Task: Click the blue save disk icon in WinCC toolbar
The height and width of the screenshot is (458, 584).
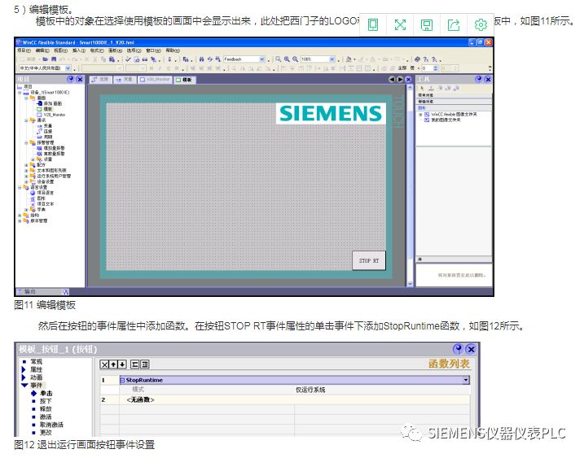Action: [53, 59]
